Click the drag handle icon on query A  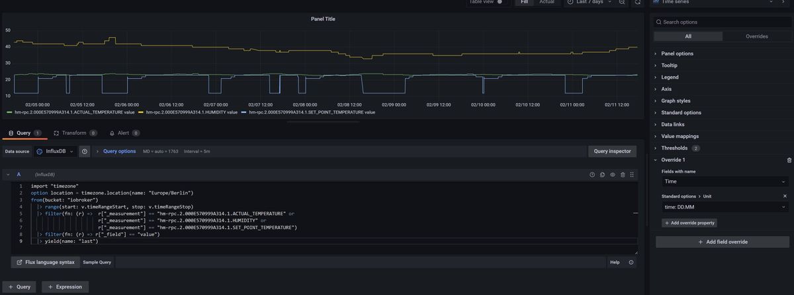coord(633,175)
